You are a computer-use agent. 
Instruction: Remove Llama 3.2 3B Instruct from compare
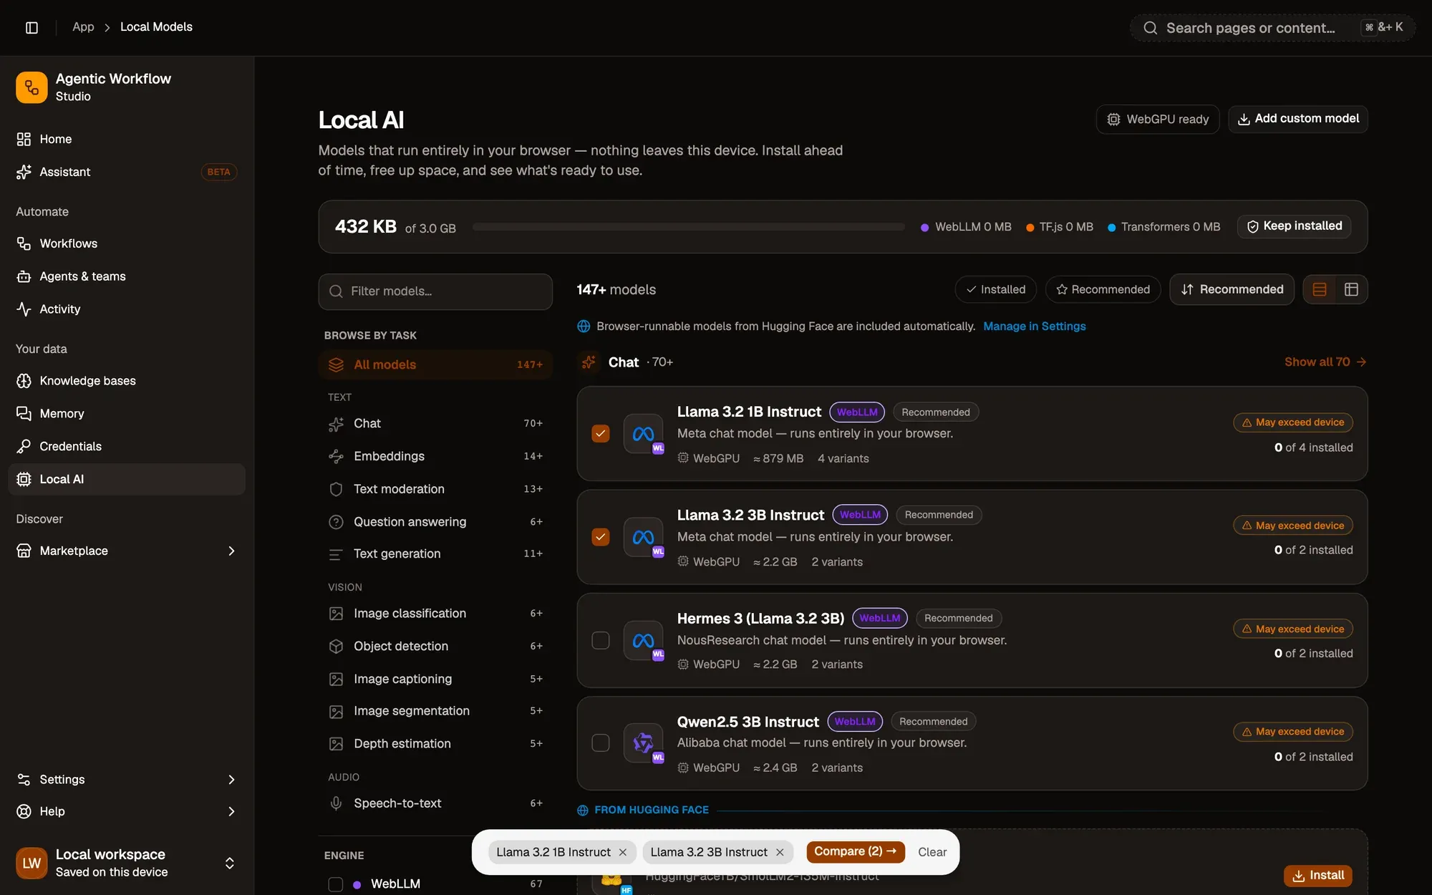780,853
